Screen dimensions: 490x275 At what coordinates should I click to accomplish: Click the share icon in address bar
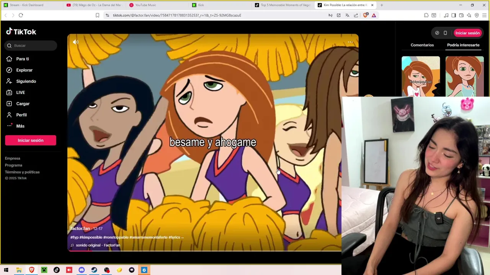coord(356,15)
